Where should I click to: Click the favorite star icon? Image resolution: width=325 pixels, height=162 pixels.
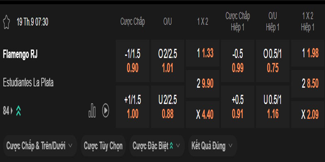6,22
